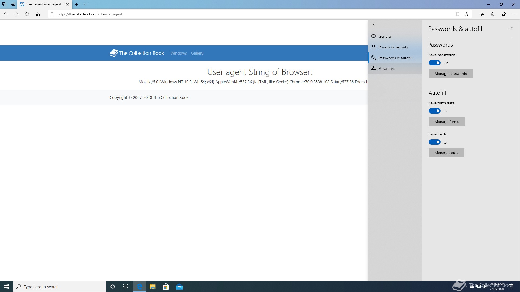520x292 pixels.
Task: Pin the settings pane
Action: pyautogui.click(x=511, y=28)
